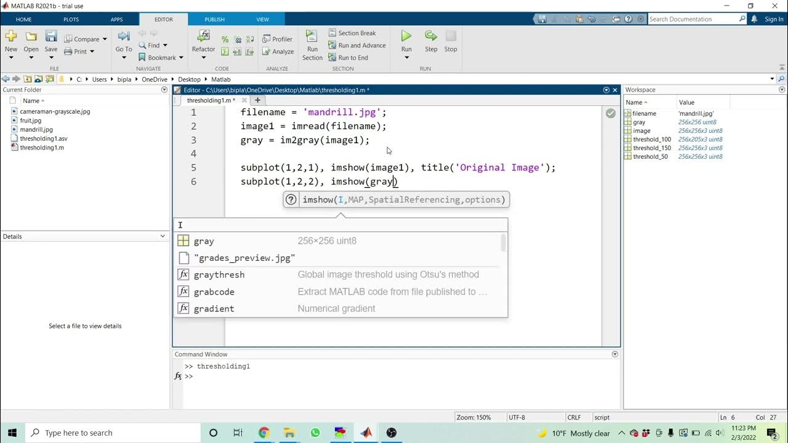This screenshot has height=443, width=788.
Task: Switch to the PUBLISH tab
Action: pos(215,19)
